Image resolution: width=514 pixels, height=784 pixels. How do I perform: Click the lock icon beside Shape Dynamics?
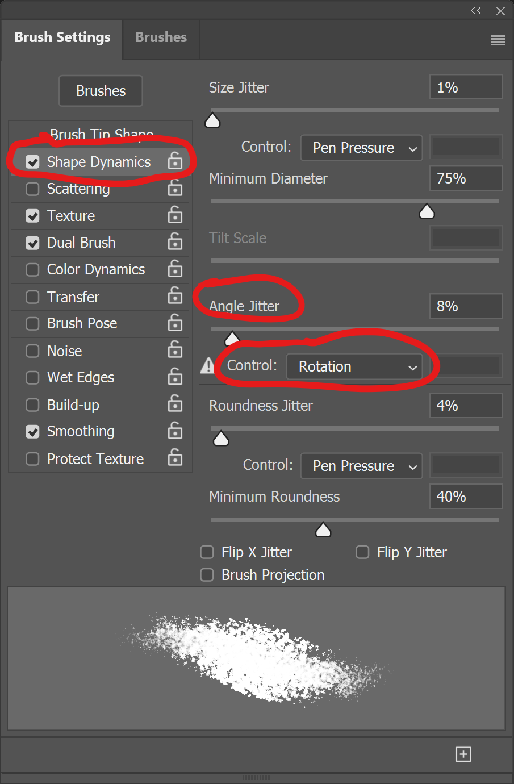pos(175,161)
